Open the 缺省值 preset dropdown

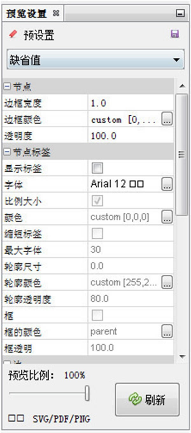(95, 60)
